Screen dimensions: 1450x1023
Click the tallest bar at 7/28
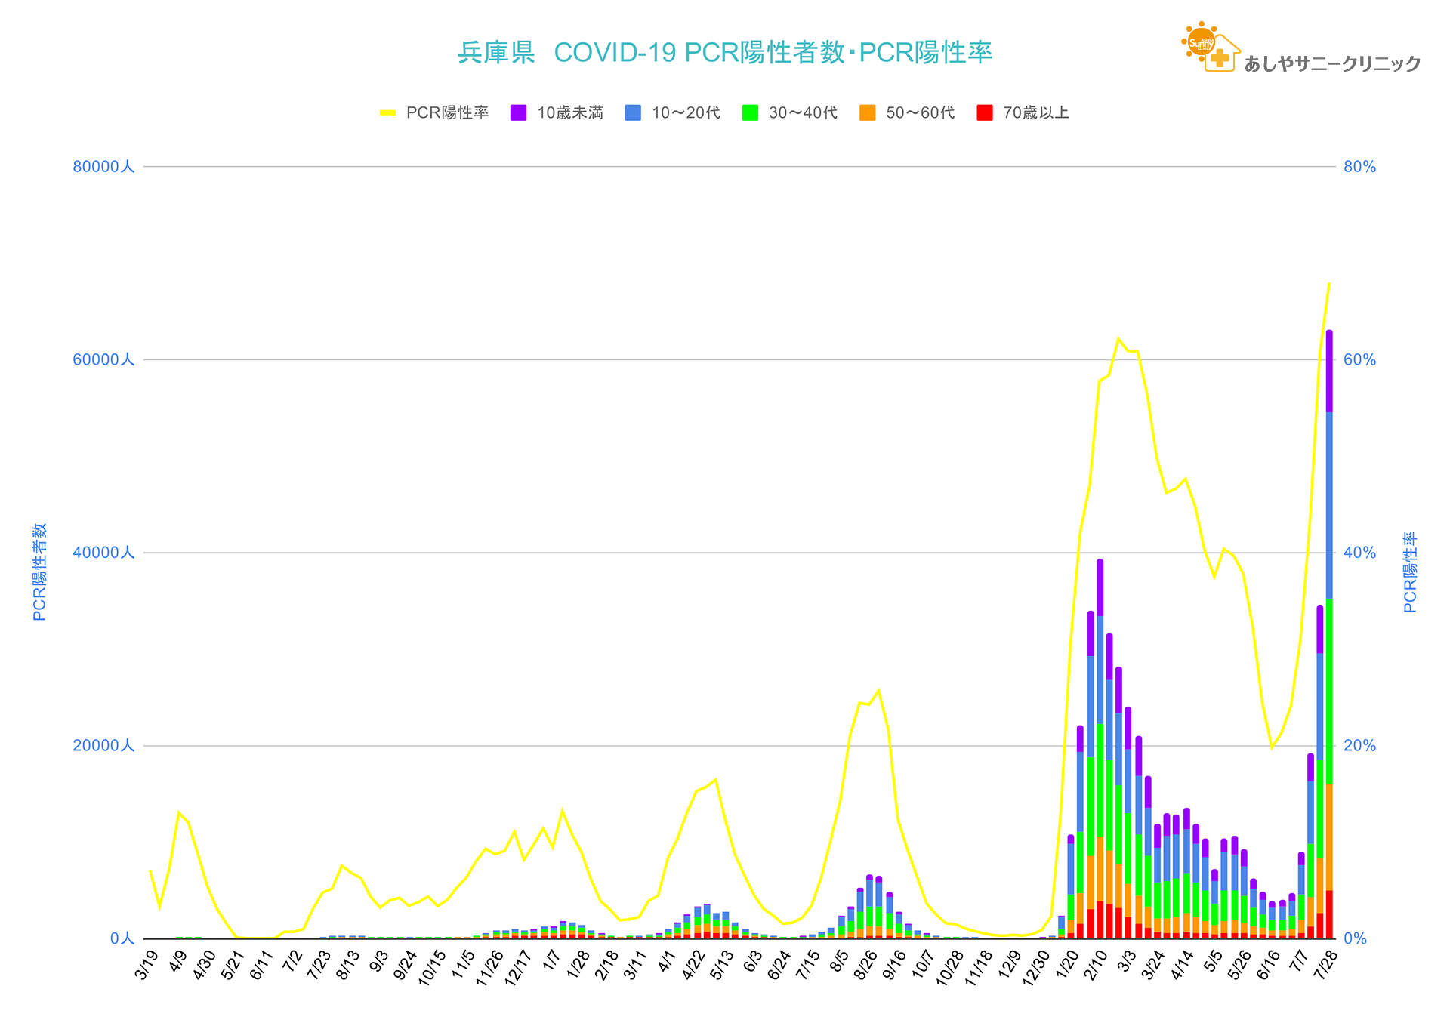pyautogui.click(x=1328, y=634)
